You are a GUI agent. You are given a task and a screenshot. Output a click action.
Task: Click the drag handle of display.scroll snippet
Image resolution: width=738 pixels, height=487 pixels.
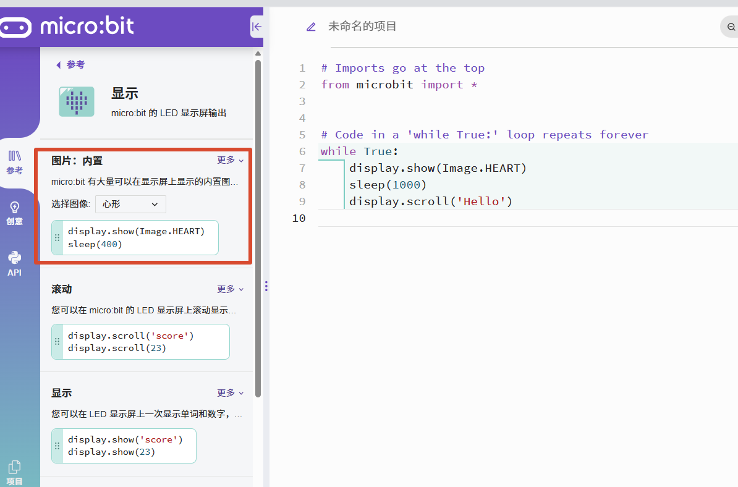(x=57, y=342)
